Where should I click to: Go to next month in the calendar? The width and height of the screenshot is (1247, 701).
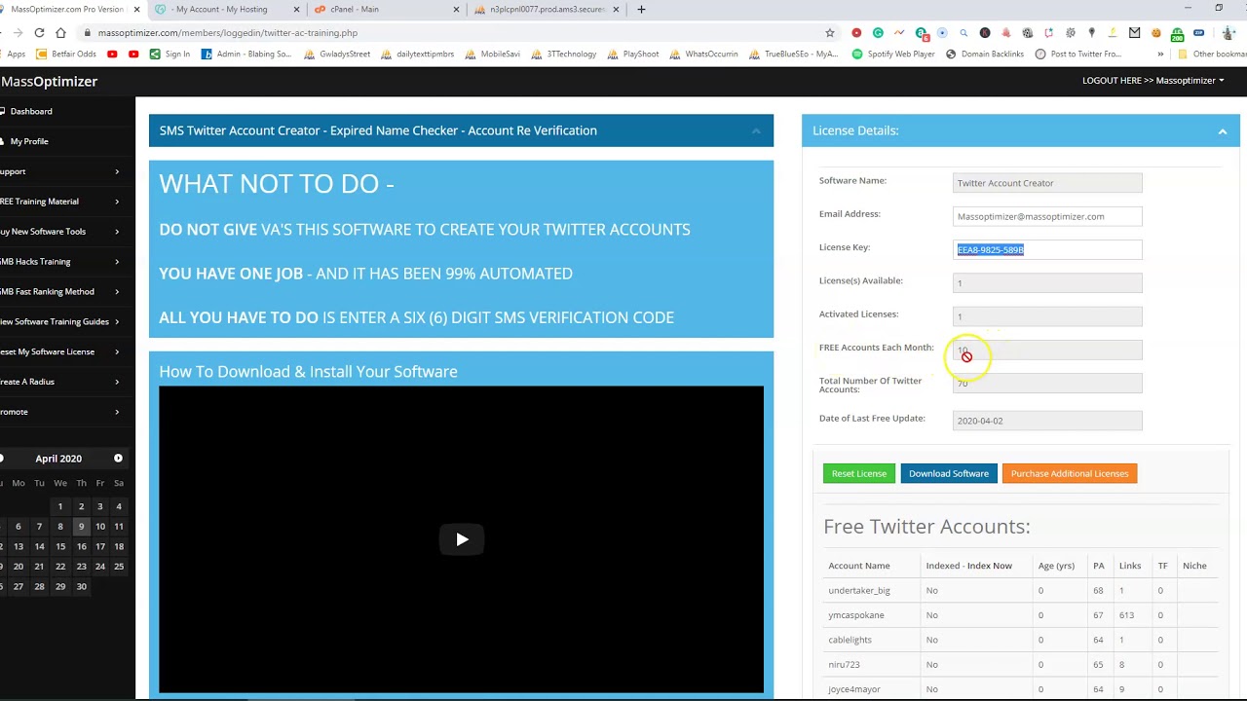[x=118, y=458]
